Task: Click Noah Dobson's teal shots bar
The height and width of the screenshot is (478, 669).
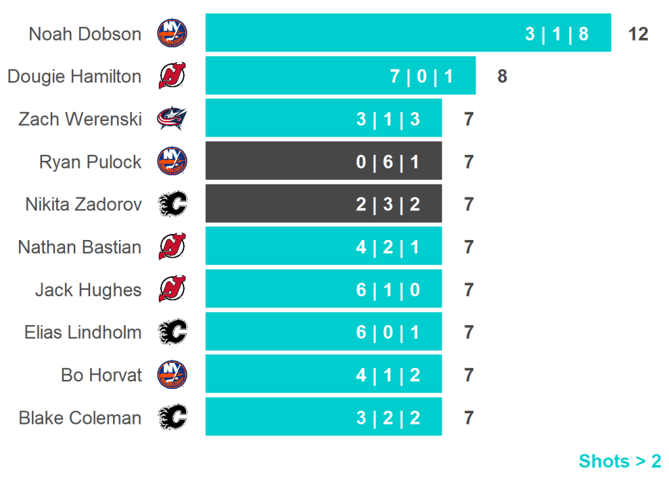Action: coord(408,33)
